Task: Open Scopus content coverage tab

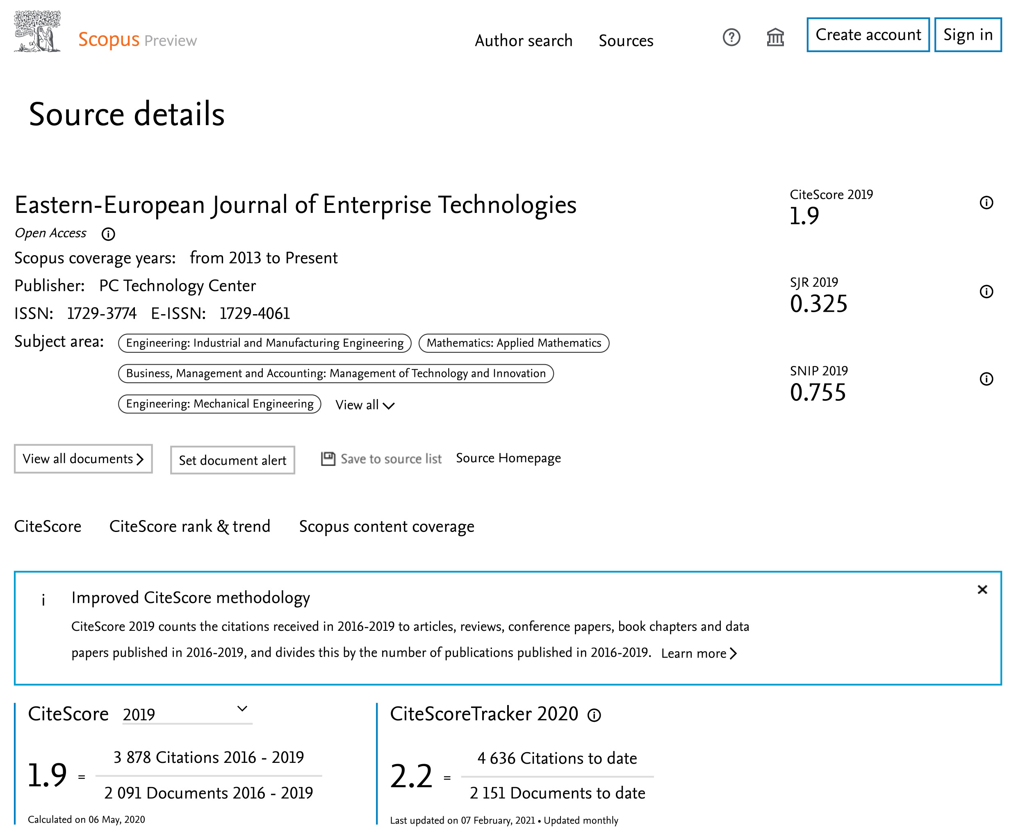Action: [x=387, y=527]
